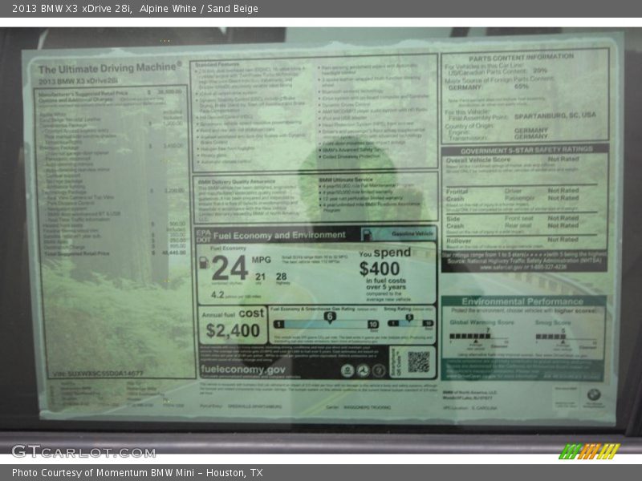Click the $400 fuel cost amount
Viewport: 642px width, 481px height.
point(380,269)
